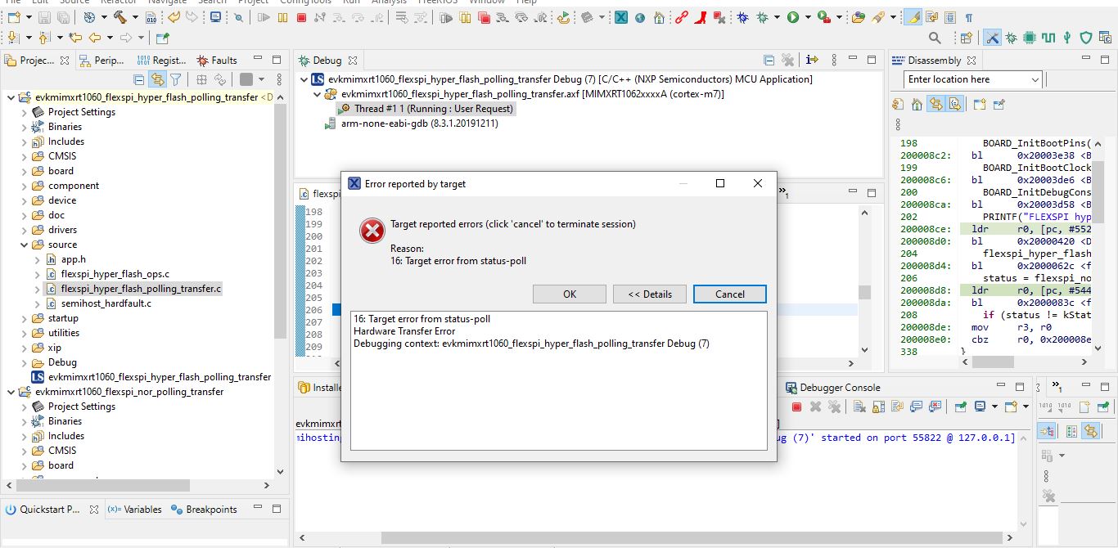Expand the Binaries folder in first project
This screenshot has width=1118, height=548.
click(x=24, y=127)
